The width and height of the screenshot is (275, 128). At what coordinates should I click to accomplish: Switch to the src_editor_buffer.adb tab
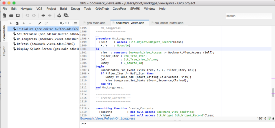tap(169, 23)
